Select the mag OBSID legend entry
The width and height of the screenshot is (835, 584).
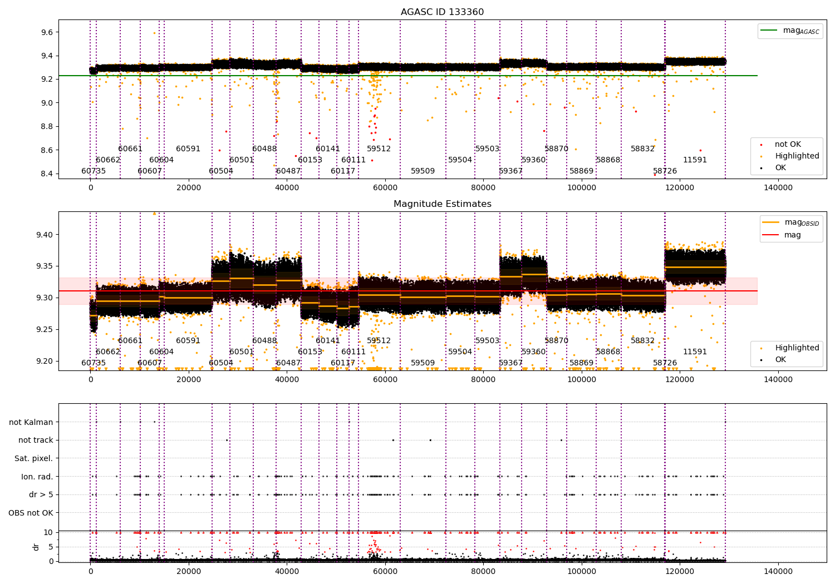tap(792, 222)
